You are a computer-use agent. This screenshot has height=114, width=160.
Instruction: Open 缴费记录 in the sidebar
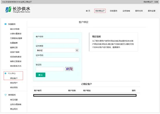pos(14,48)
